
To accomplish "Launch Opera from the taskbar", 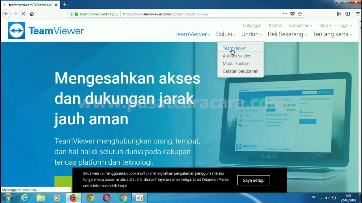I will tap(107, 198).
